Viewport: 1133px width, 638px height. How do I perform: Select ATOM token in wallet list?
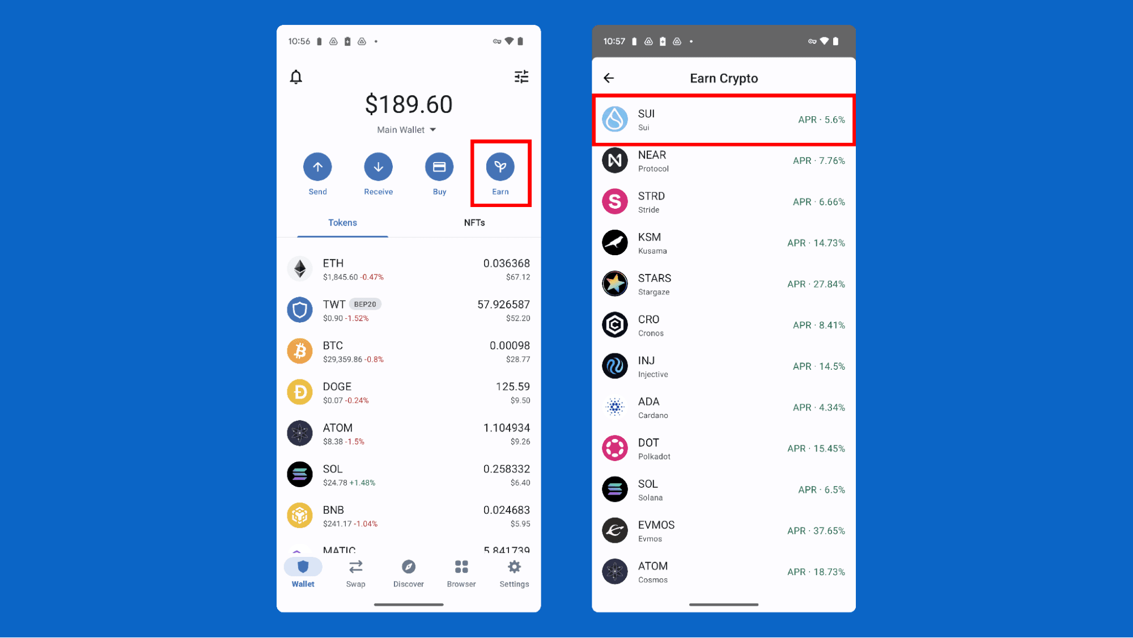coord(409,433)
